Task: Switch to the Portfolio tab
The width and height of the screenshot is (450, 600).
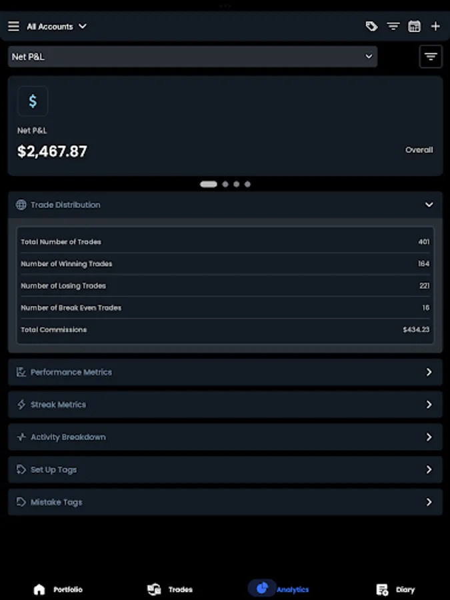Action: pos(57,589)
